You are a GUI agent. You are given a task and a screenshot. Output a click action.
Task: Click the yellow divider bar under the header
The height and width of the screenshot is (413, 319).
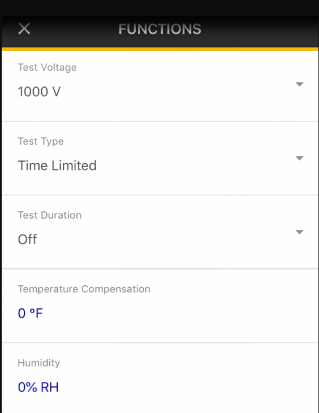(x=160, y=49)
